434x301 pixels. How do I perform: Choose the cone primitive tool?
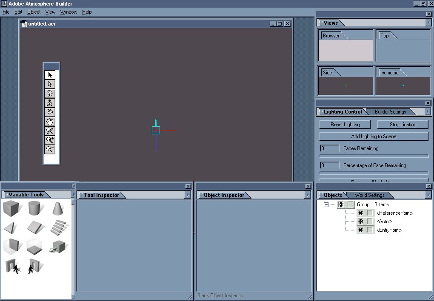click(x=58, y=208)
